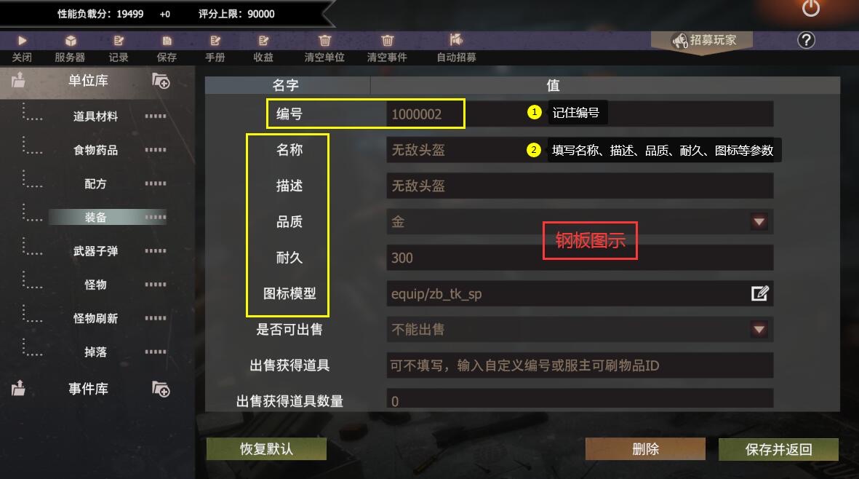This screenshot has height=479, width=859.
Task: Expand the 品质 dropdown arrow
Action: coord(759,222)
